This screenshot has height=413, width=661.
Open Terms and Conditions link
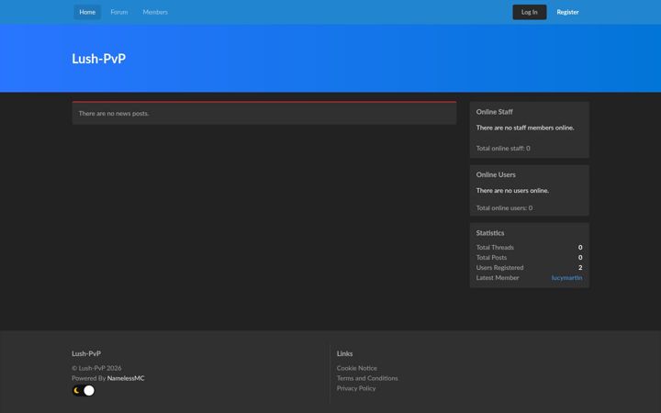pyautogui.click(x=367, y=378)
